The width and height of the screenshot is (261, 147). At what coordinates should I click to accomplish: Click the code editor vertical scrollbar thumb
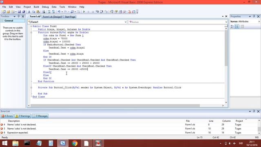[x=226, y=48]
